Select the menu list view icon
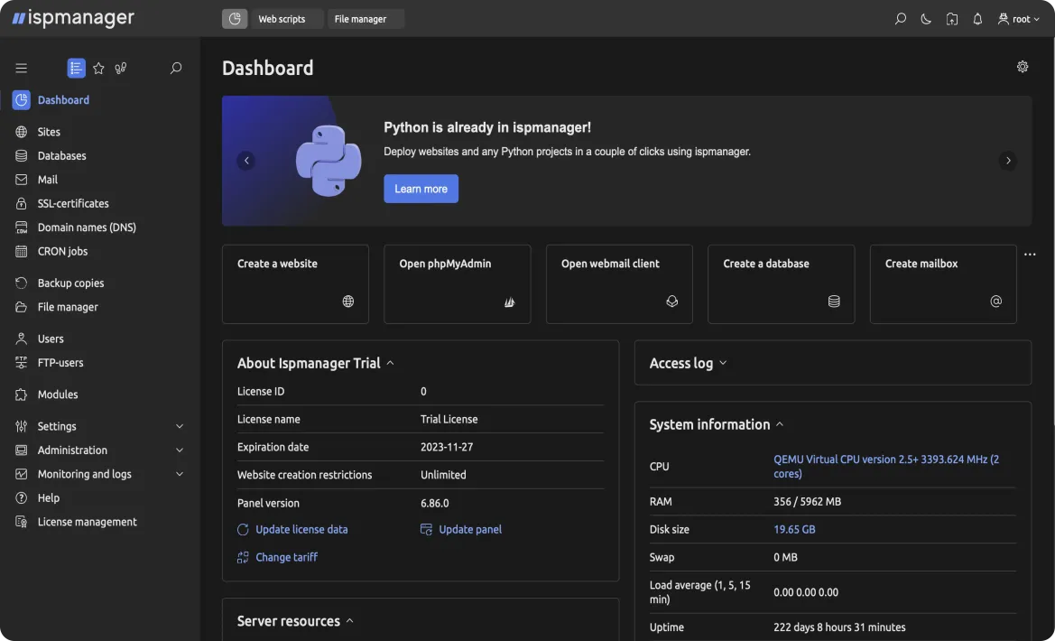The width and height of the screenshot is (1055, 641). click(x=76, y=68)
